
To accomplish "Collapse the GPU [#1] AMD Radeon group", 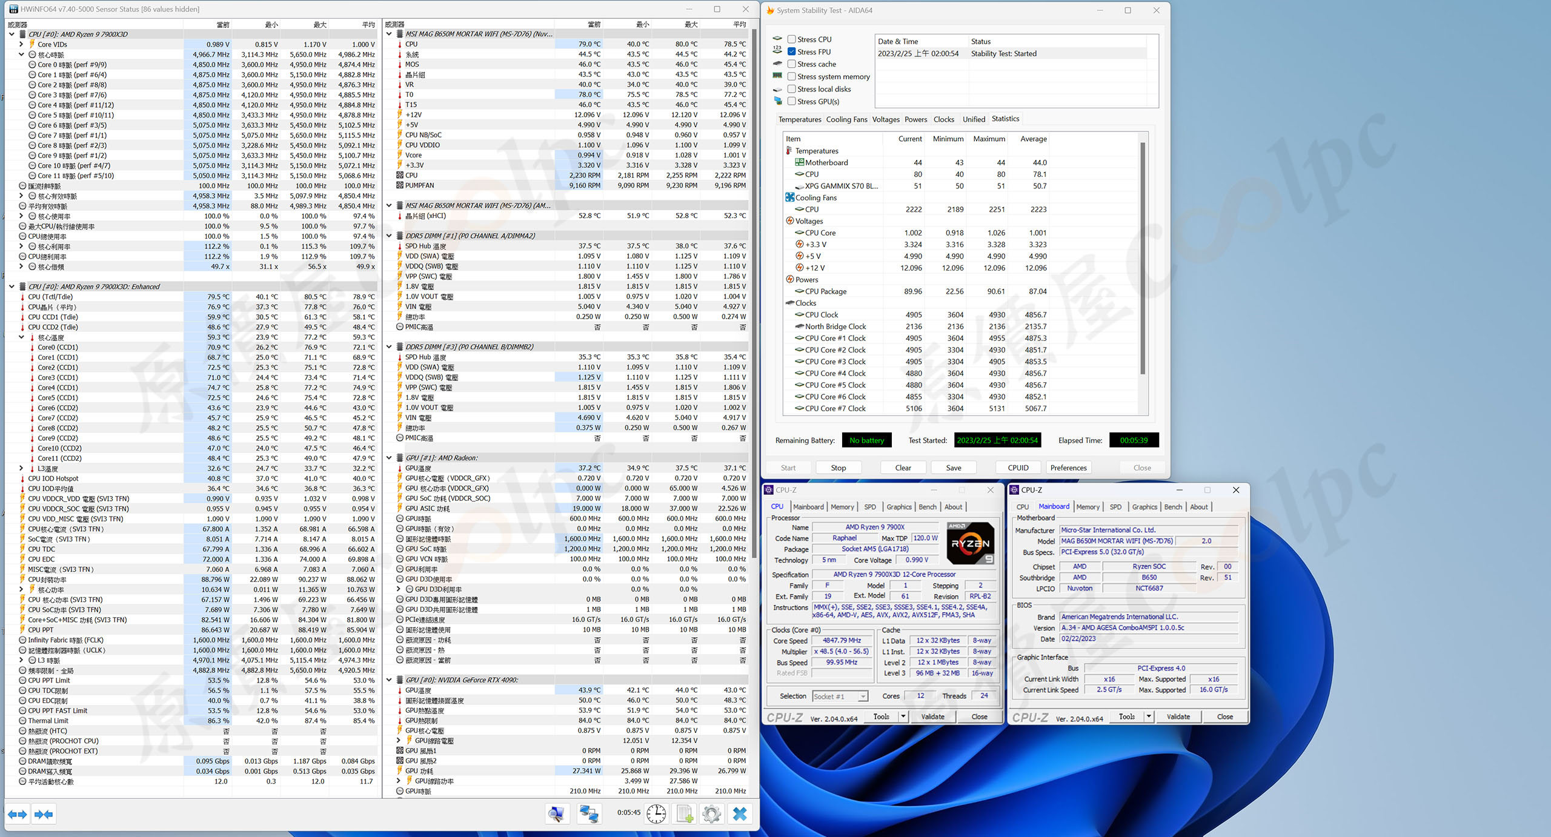I will pyautogui.click(x=389, y=458).
